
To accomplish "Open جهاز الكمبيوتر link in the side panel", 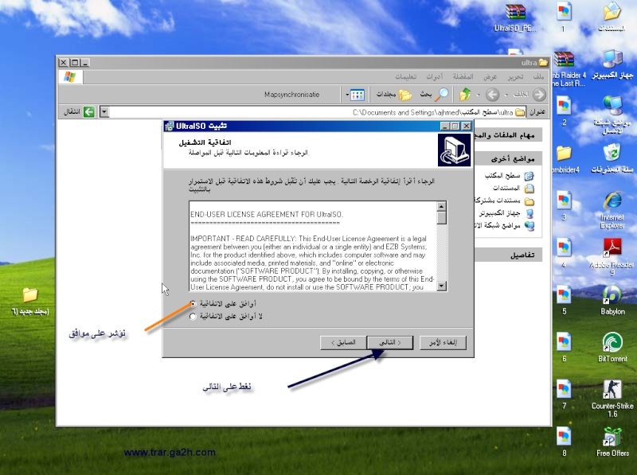I will pyautogui.click(x=506, y=213).
